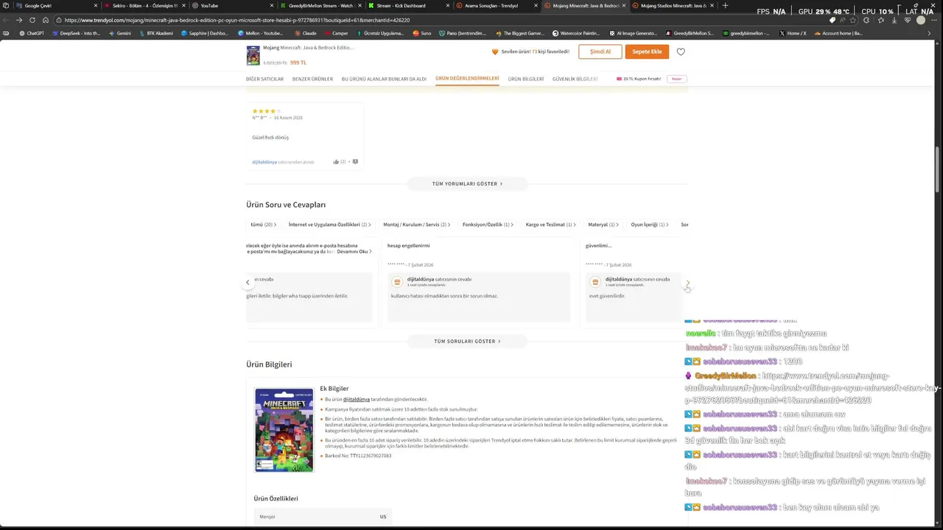This screenshot has width=943, height=530.
Task: Click the trendyol link in chat overlay
Action: click(x=813, y=388)
